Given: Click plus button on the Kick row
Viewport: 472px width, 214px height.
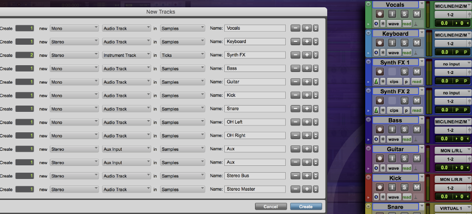Looking at the screenshot, I should (307, 95).
